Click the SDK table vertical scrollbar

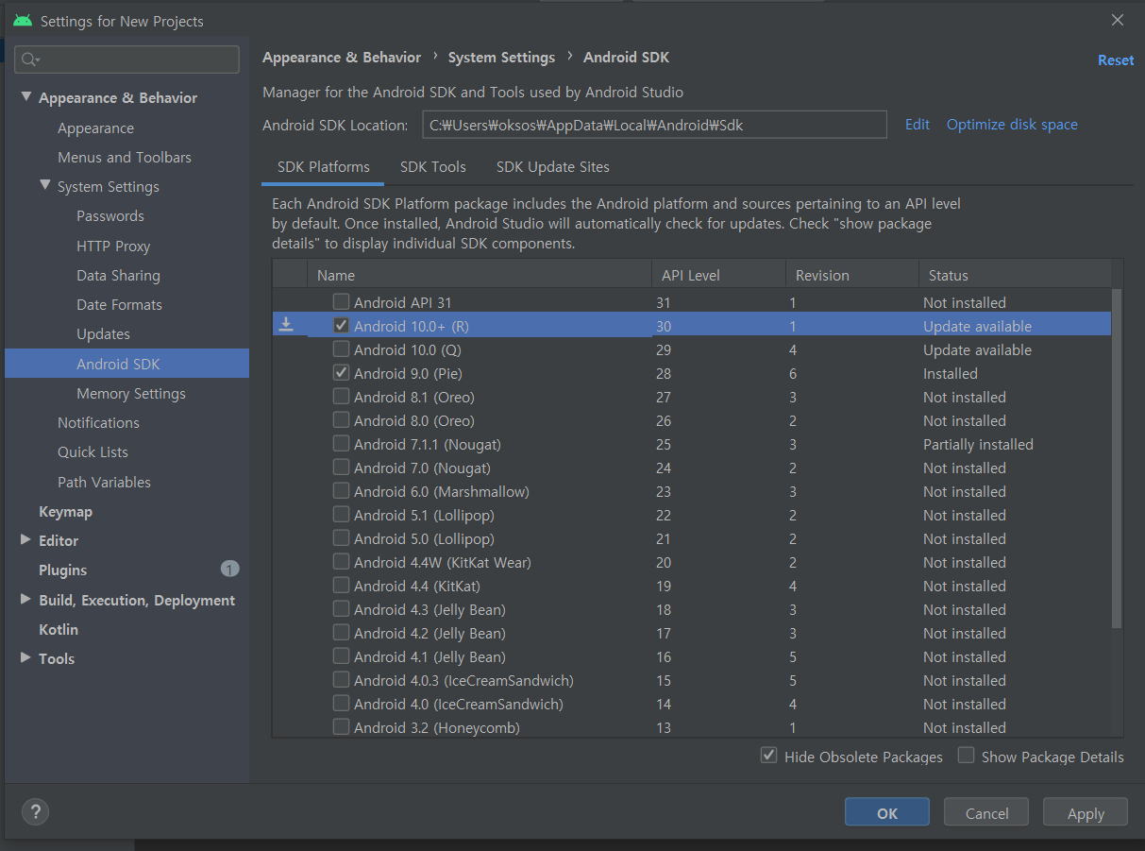pyautogui.click(x=1117, y=458)
